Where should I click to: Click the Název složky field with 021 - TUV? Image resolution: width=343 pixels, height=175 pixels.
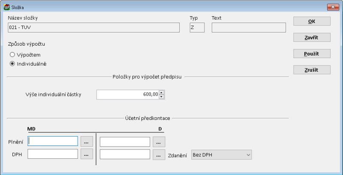tap(93, 28)
